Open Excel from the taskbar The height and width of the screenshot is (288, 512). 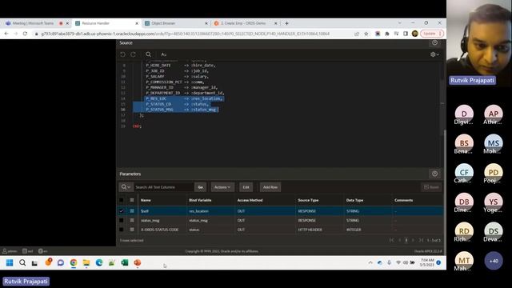point(125,262)
